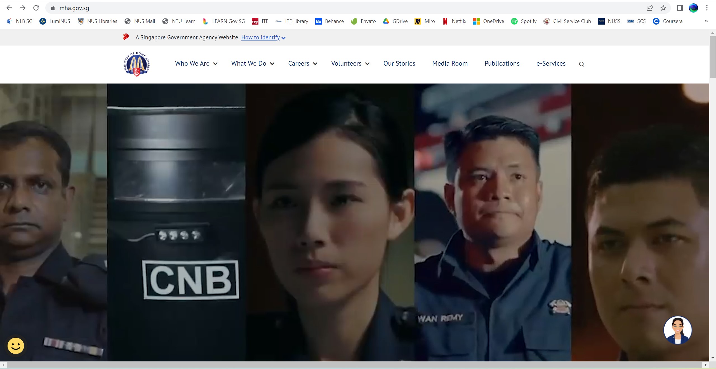Expand the Who We Are menu
This screenshot has width=716, height=369.
click(x=196, y=64)
